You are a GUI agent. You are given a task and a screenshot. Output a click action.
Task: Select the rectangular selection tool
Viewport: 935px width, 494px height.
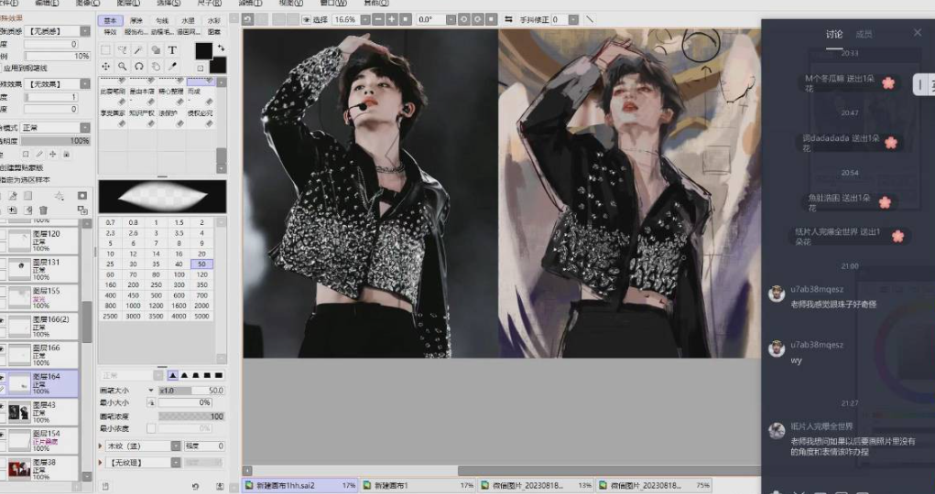click(105, 50)
